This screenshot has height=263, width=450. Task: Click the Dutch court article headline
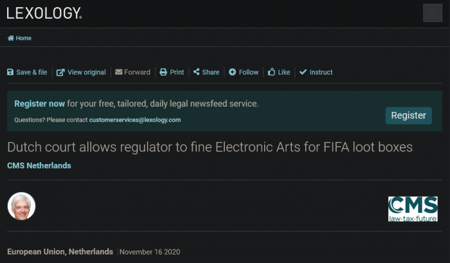click(210, 147)
